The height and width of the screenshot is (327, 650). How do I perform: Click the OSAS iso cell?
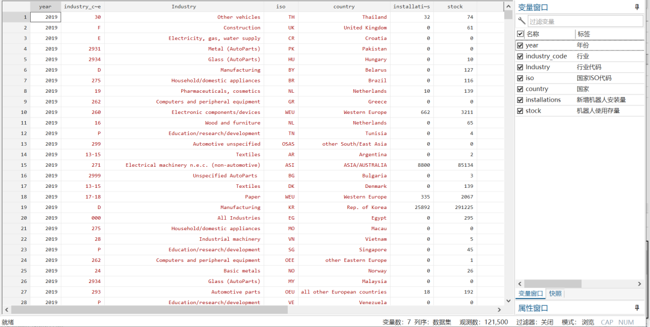point(280,144)
